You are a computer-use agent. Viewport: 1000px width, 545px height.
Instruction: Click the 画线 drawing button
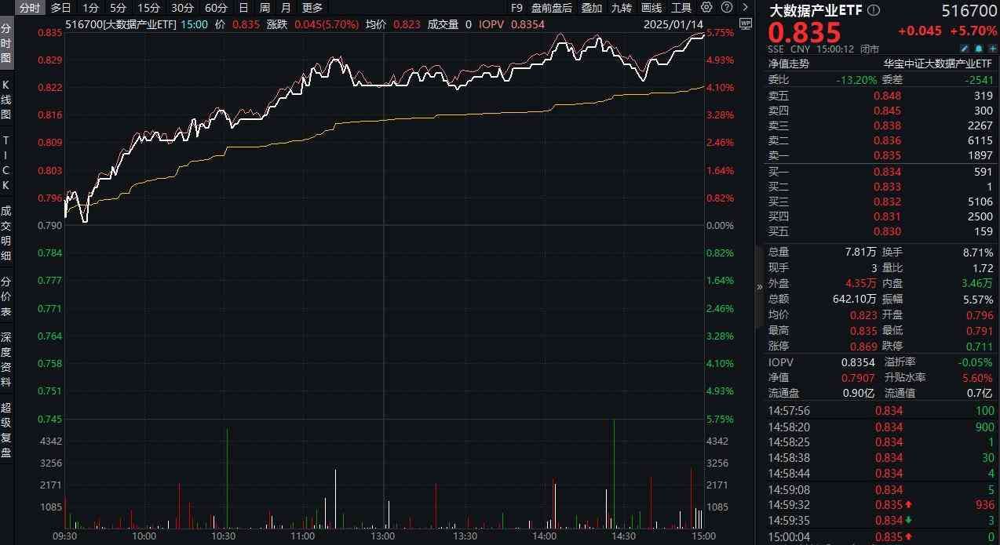click(651, 8)
